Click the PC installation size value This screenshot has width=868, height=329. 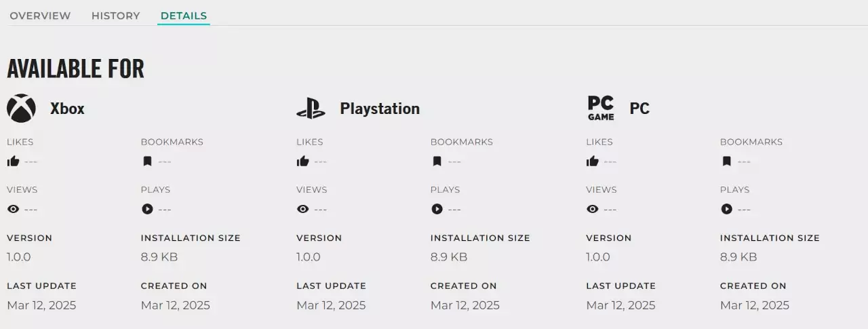point(738,257)
